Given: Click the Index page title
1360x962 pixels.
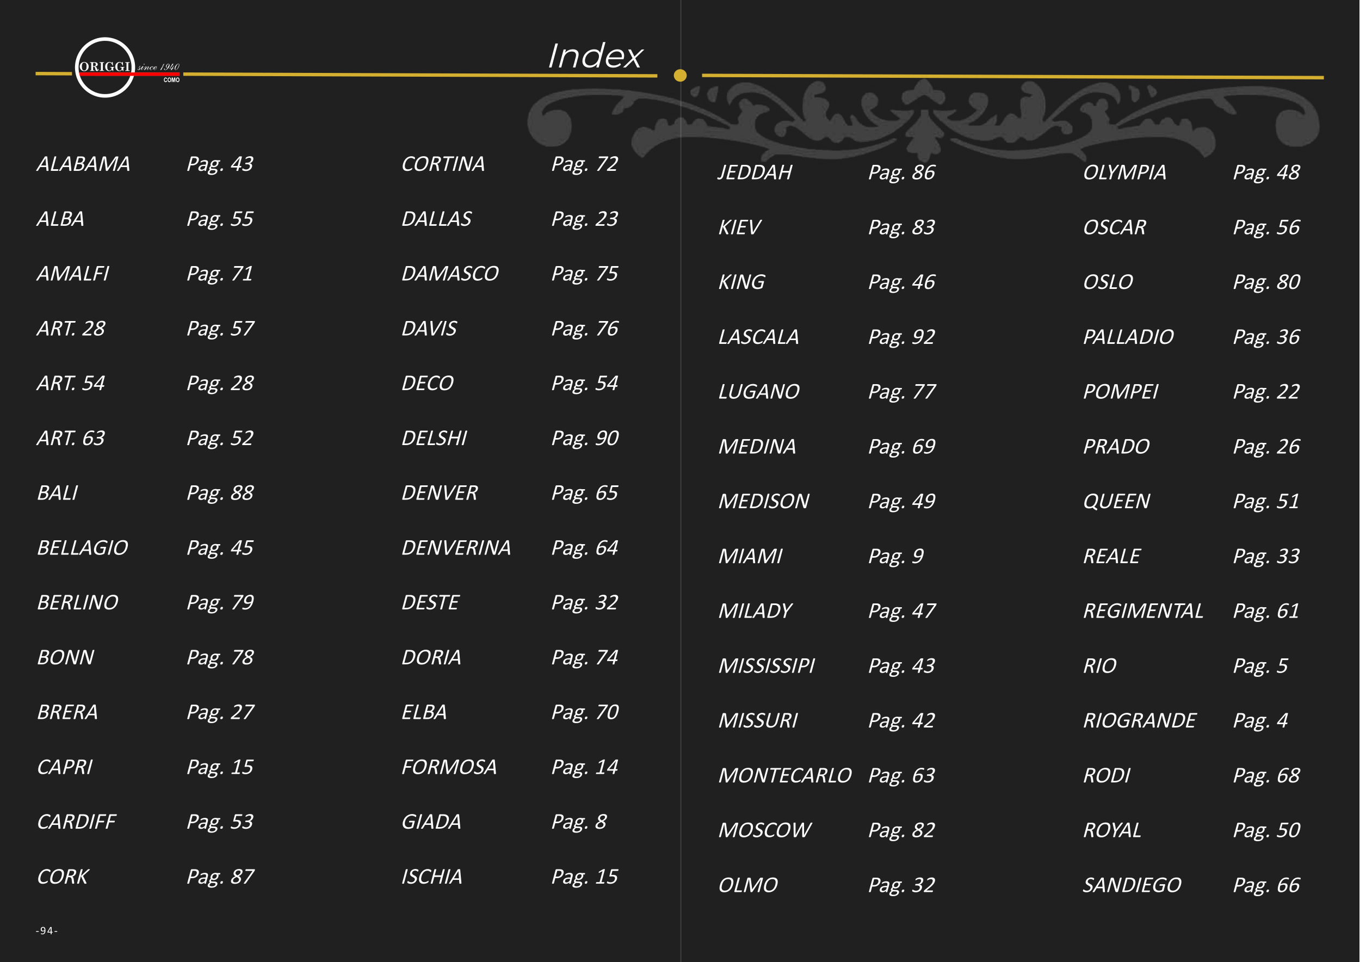Looking at the screenshot, I should pyautogui.click(x=594, y=56).
